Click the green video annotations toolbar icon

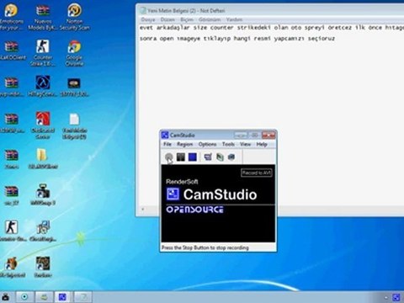[x=220, y=157]
